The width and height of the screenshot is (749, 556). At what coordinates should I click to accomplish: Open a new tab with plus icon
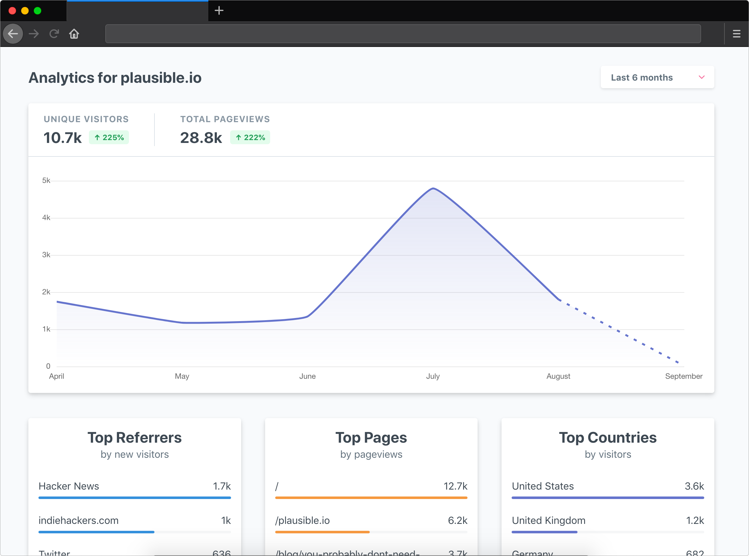point(219,10)
